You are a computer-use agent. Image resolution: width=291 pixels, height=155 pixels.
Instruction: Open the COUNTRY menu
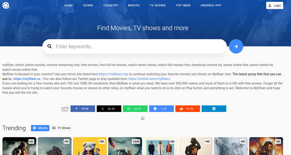(x=111, y=6)
